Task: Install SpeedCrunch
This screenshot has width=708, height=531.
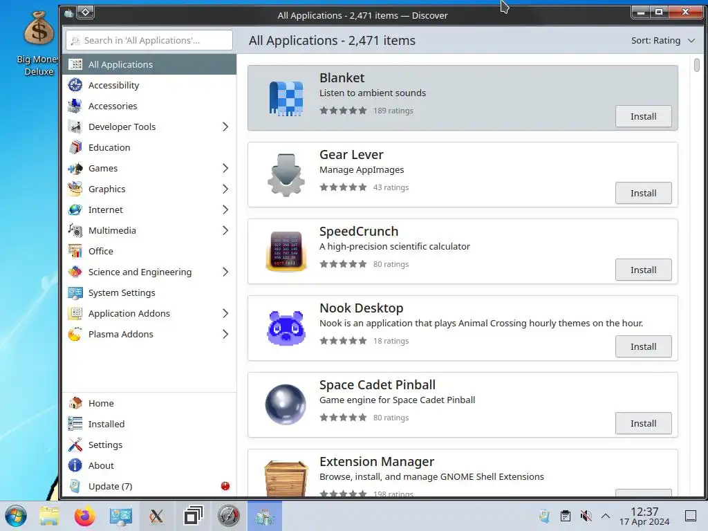Action: point(643,270)
